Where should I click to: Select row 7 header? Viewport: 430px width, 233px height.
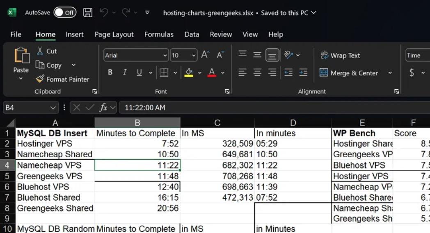click(x=7, y=197)
